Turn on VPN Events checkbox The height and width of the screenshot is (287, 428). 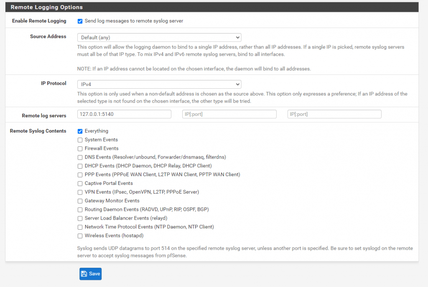click(80, 192)
